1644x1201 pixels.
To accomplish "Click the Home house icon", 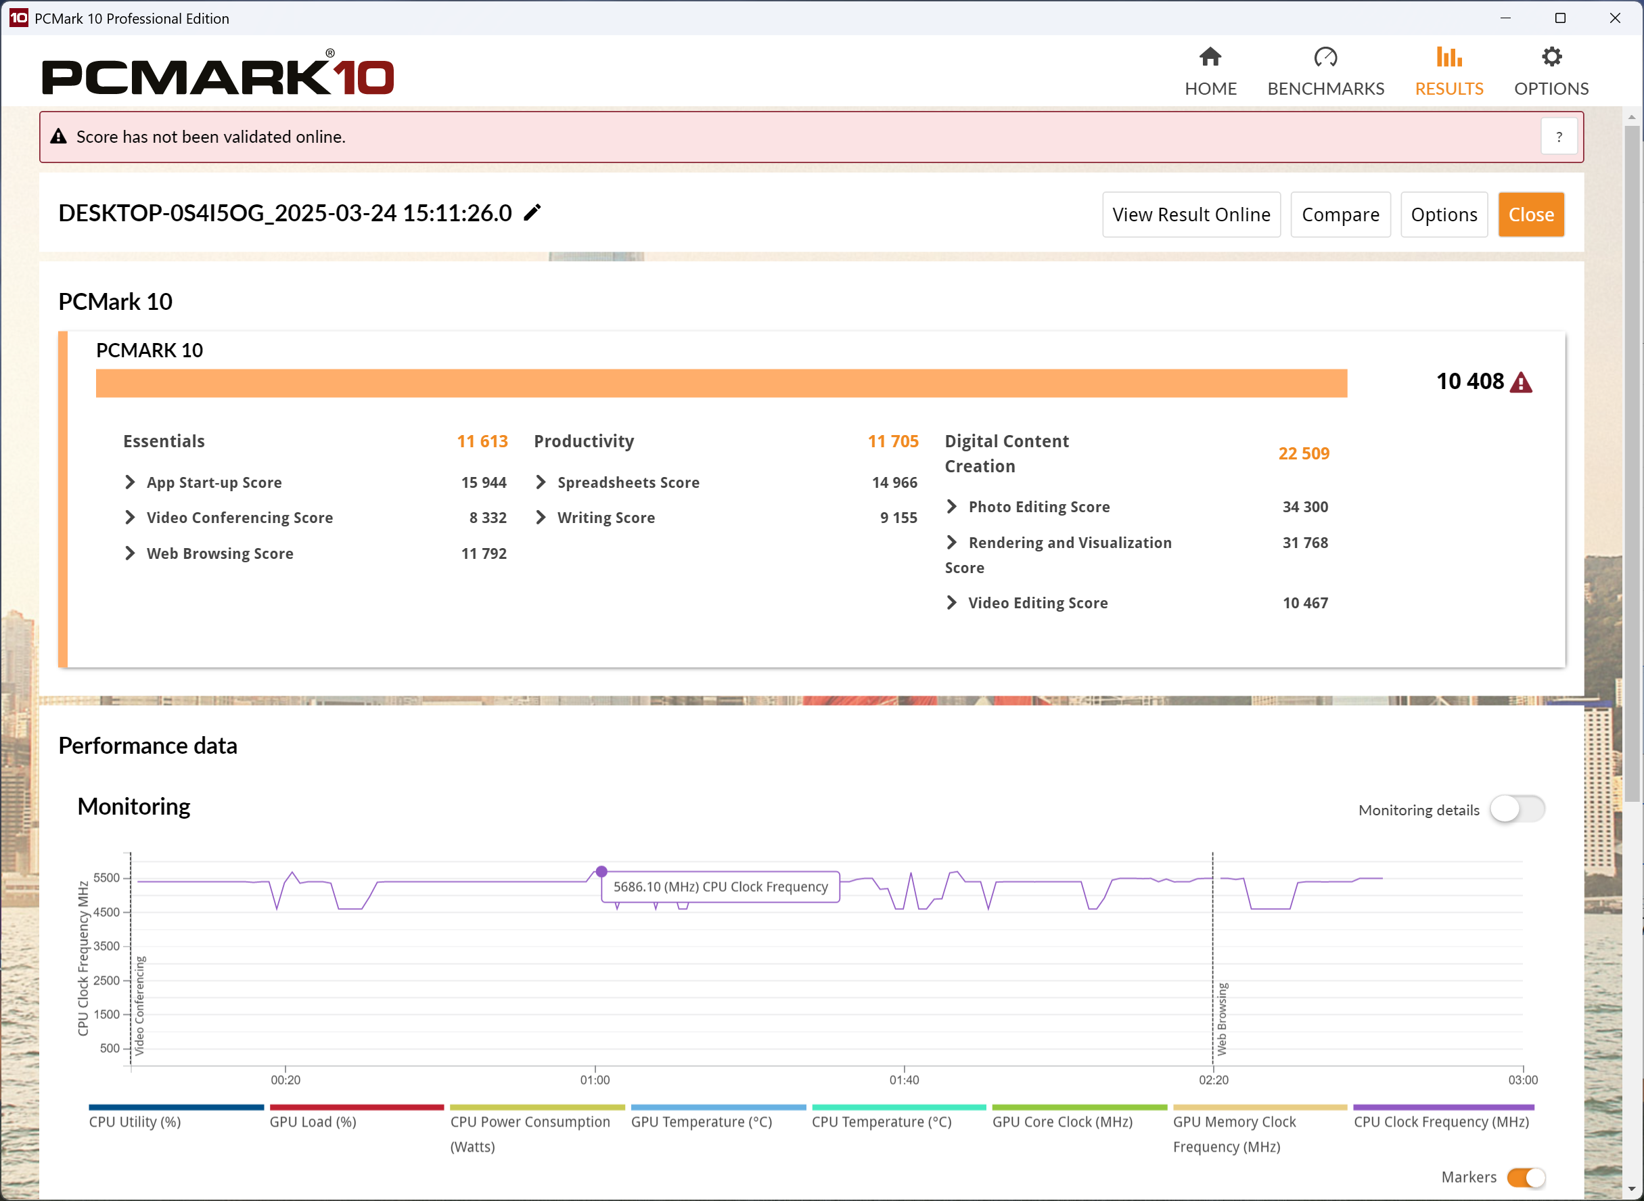I will (x=1210, y=57).
